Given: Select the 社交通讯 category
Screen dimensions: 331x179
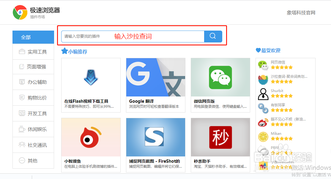Looking at the screenshot, I should pyautogui.click(x=33, y=145).
